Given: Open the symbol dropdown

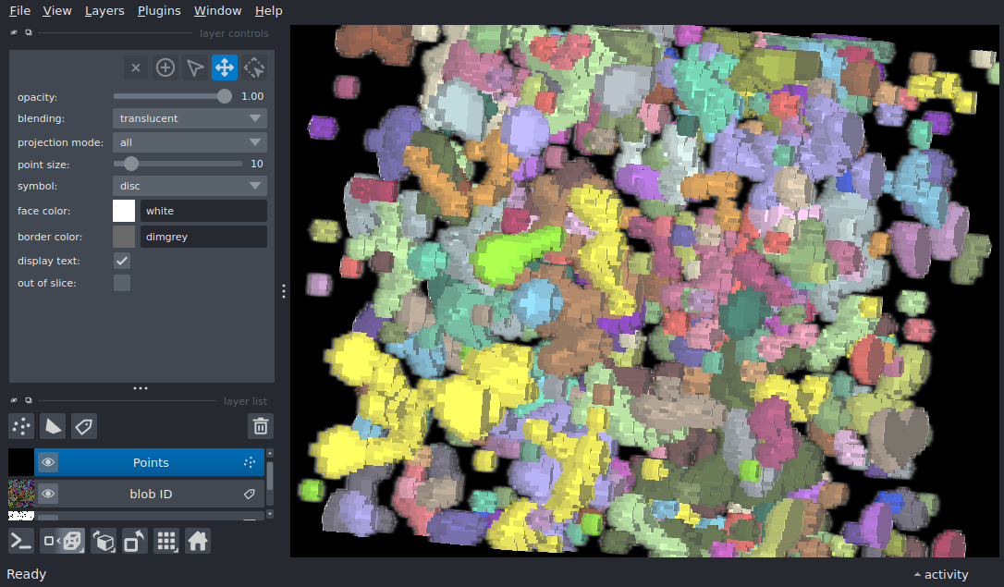Looking at the screenshot, I should (190, 186).
